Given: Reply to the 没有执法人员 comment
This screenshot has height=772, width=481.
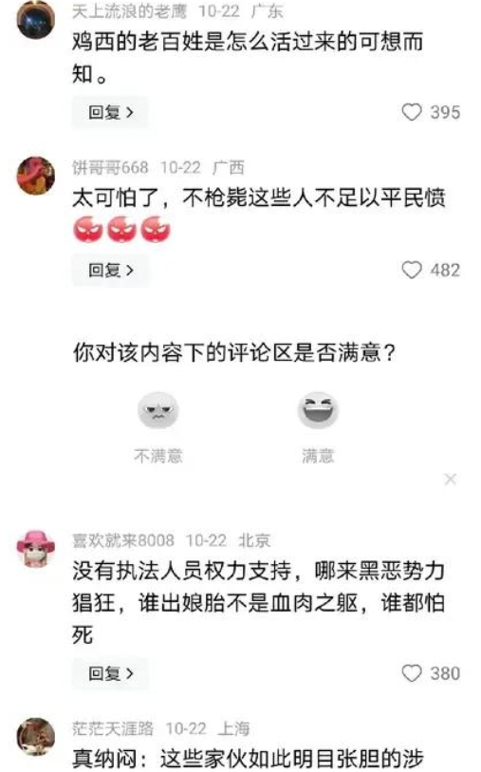Looking at the screenshot, I should pyautogui.click(x=110, y=673).
